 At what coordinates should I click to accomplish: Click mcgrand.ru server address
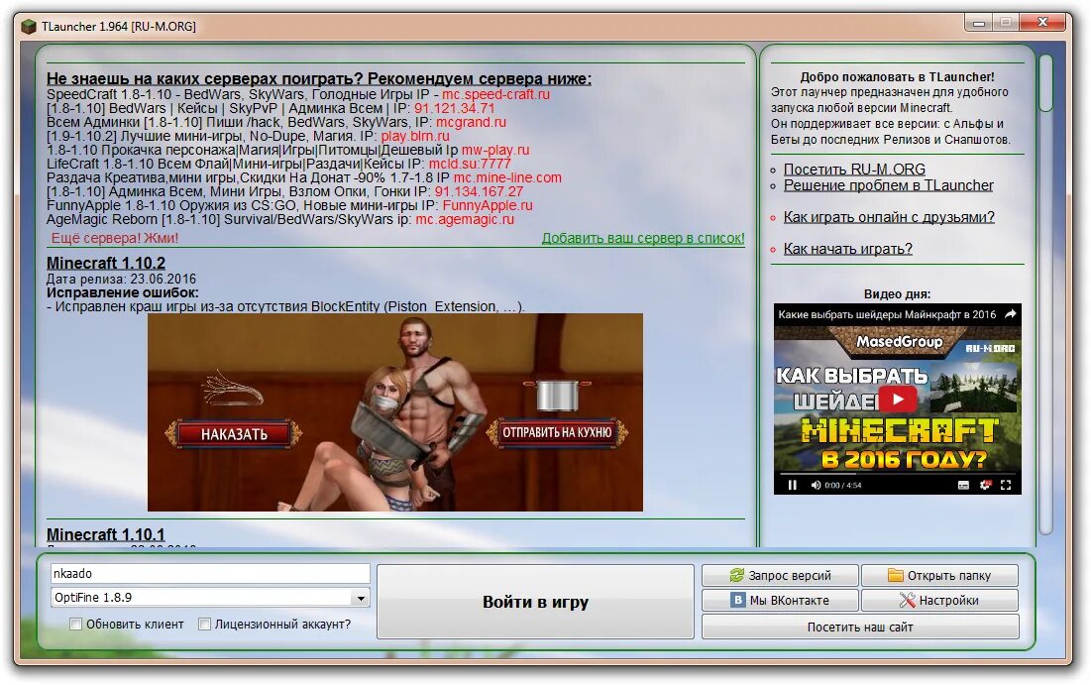point(471,122)
